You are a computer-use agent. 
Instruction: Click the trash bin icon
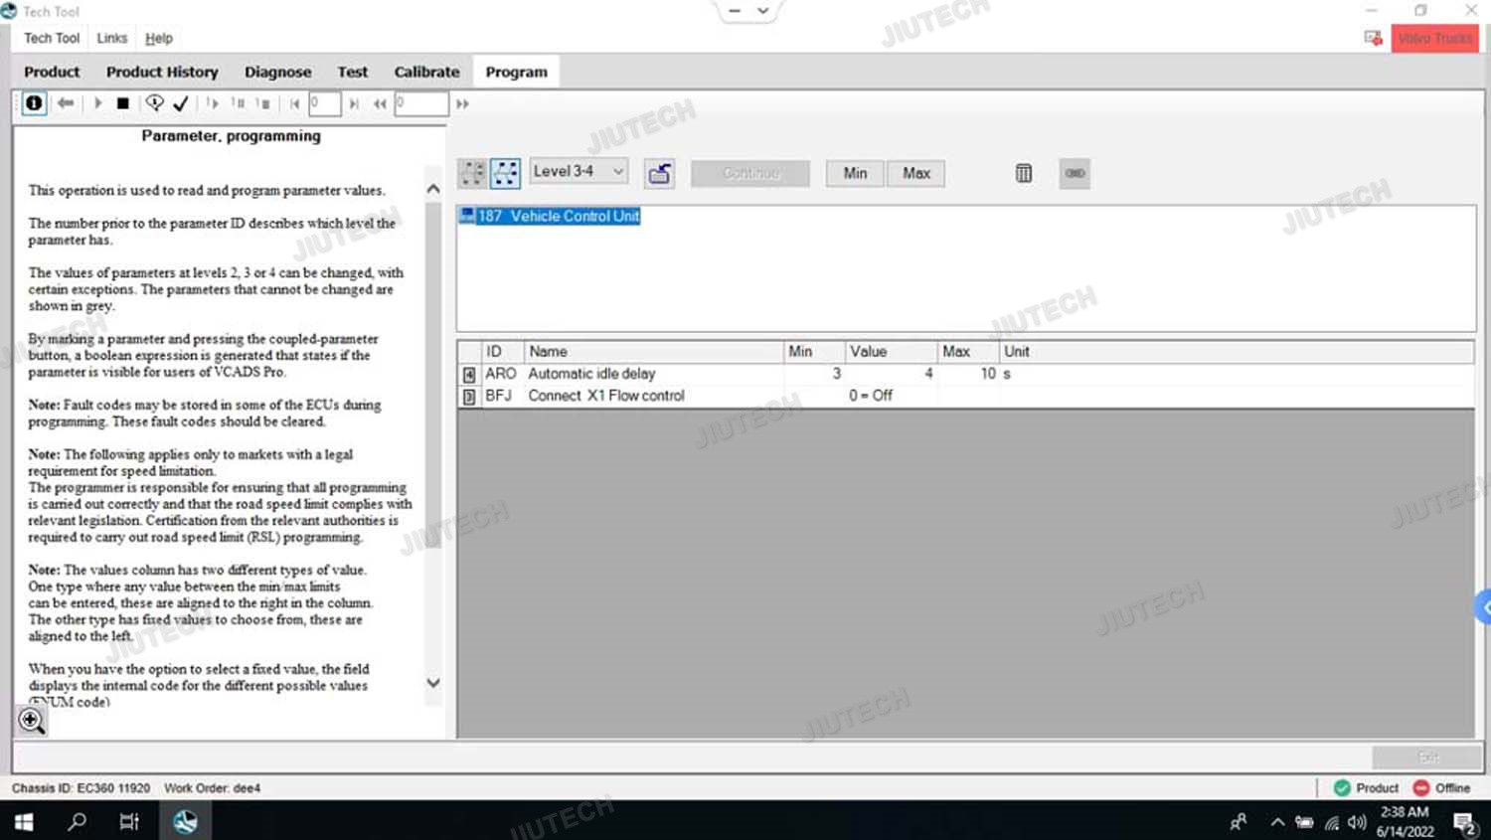[x=1023, y=173]
